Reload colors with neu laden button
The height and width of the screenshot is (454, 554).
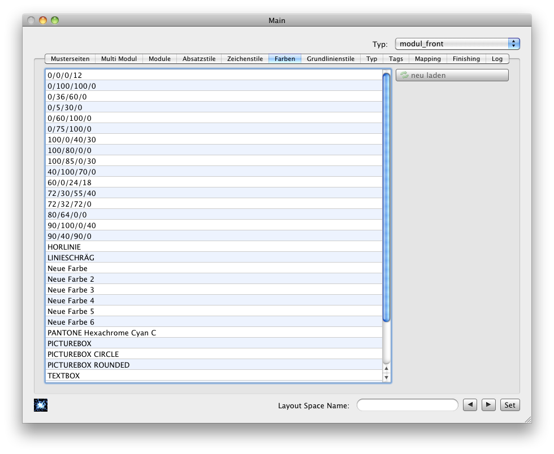pos(452,75)
